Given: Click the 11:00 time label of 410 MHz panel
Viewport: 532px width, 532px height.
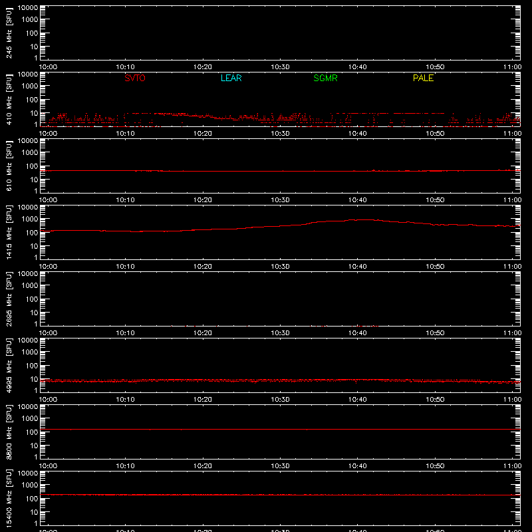Looking at the screenshot, I should pyautogui.click(x=512, y=134).
